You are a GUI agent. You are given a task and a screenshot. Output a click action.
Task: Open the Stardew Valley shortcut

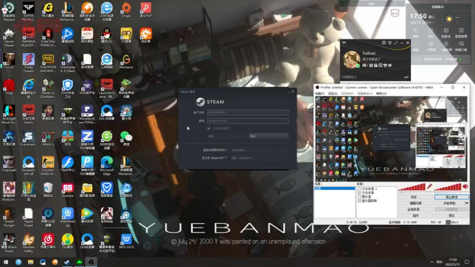[28, 243]
